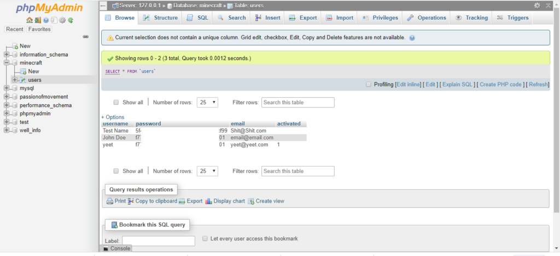The width and height of the screenshot is (560, 256).
Task: Click the blue help icon after unique column warning
Action: tap(412, 38)
